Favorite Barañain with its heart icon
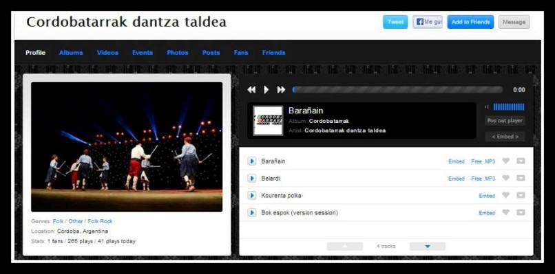 pyautogui.click(x=506, y=161)
